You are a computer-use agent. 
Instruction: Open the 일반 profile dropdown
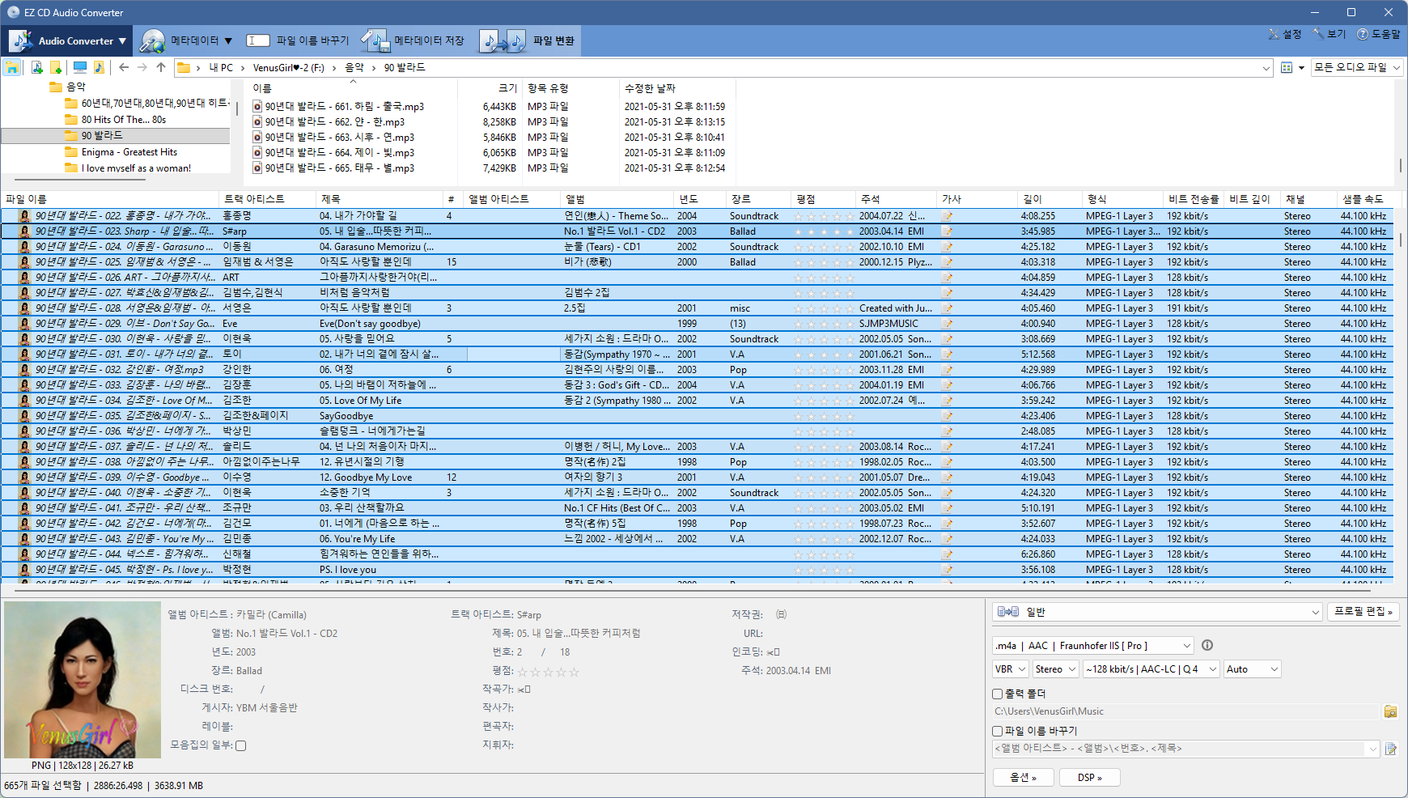coord(1157,613)
